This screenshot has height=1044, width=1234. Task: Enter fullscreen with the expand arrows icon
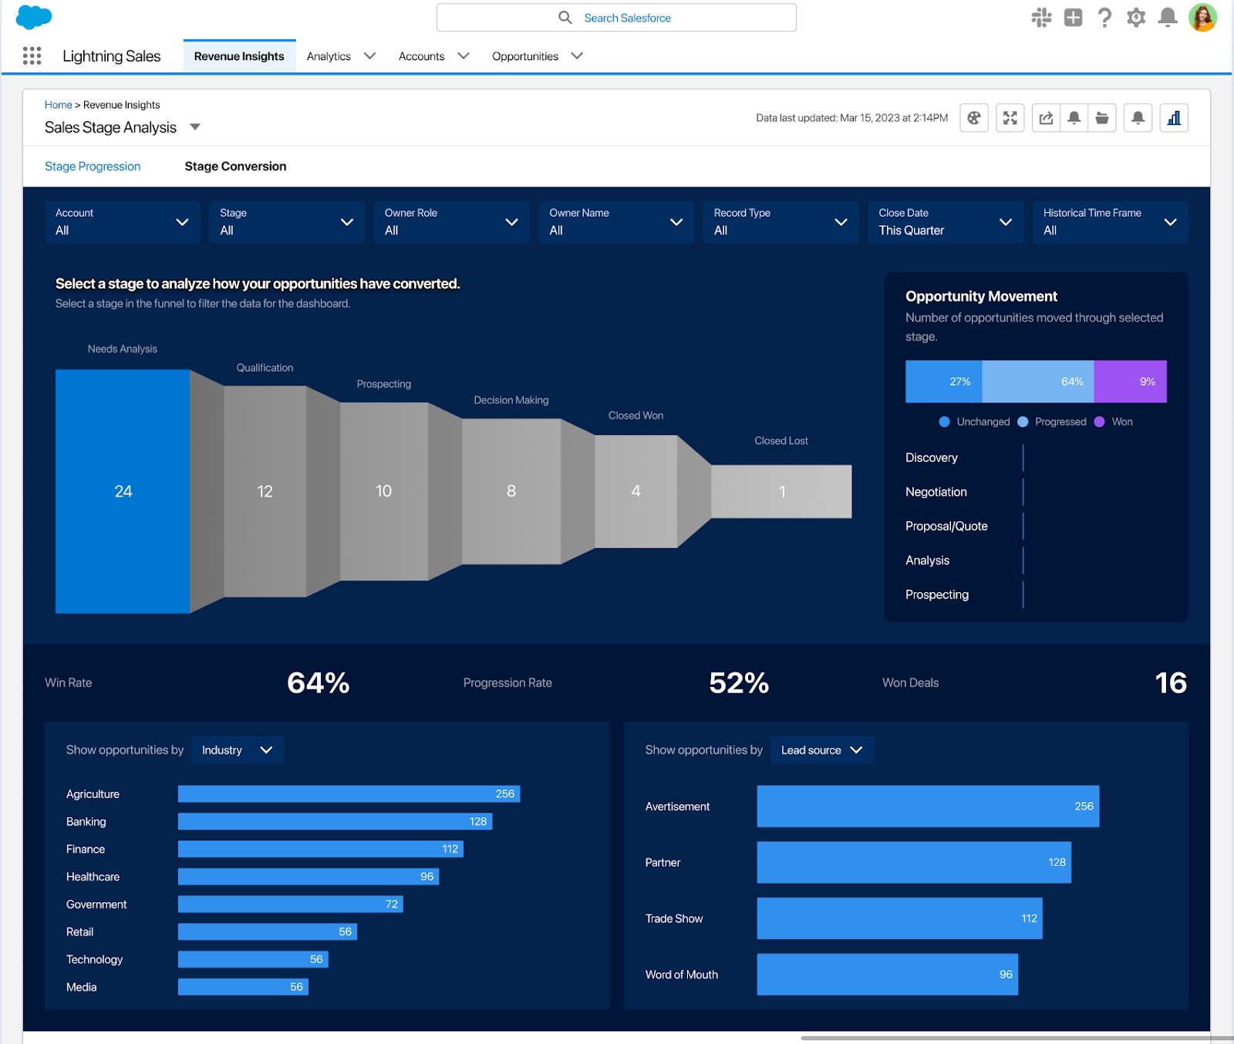tap(1010, 118)
